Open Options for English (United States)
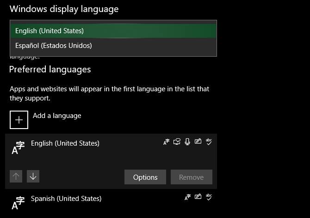 tap(145, 177)
